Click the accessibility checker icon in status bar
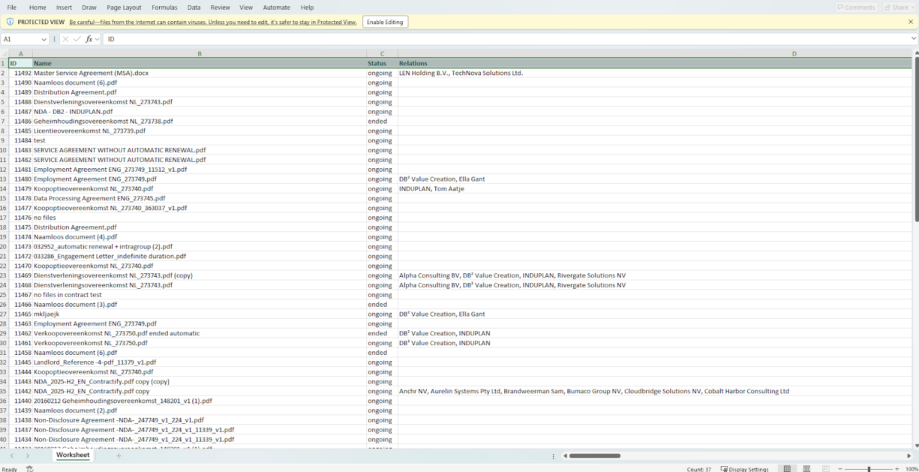This screenshot has height=472, width=919. [30, 469]
